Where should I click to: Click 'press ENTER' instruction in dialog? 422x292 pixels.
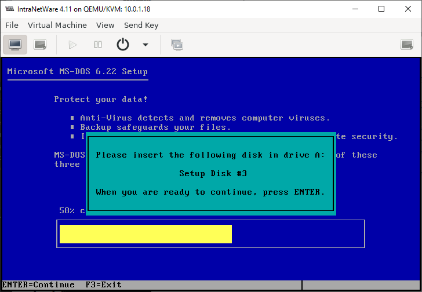294,192
